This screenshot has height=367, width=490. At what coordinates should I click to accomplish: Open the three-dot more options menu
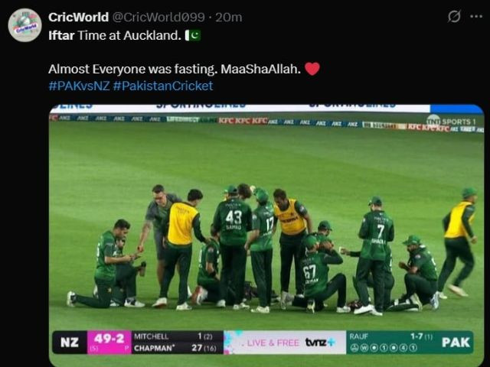pos(476,17)
